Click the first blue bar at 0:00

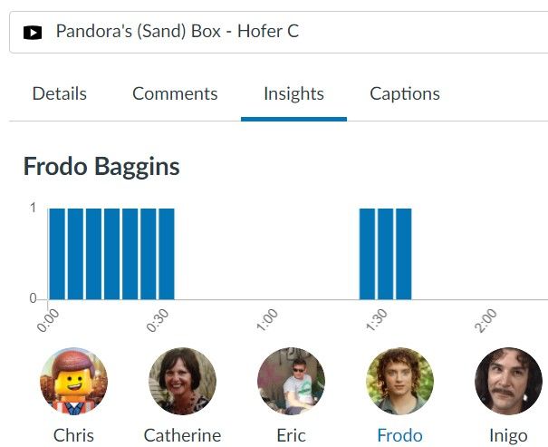(57, 254)
